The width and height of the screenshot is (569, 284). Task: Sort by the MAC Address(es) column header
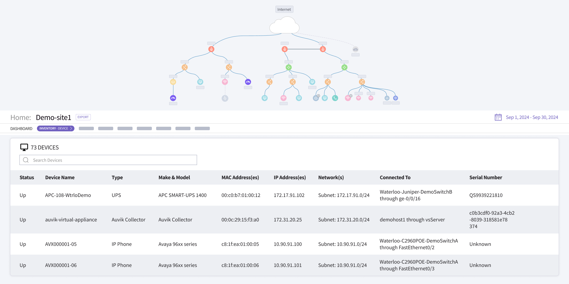coord(240,177)
